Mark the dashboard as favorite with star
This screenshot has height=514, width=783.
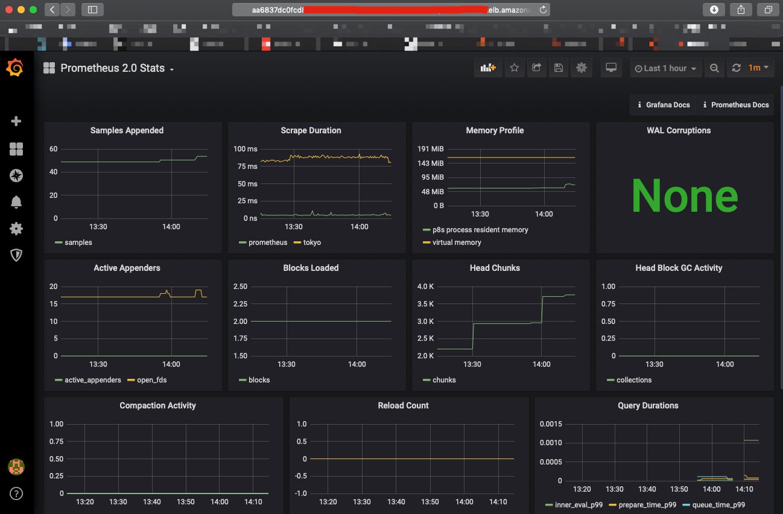[514, 68]
